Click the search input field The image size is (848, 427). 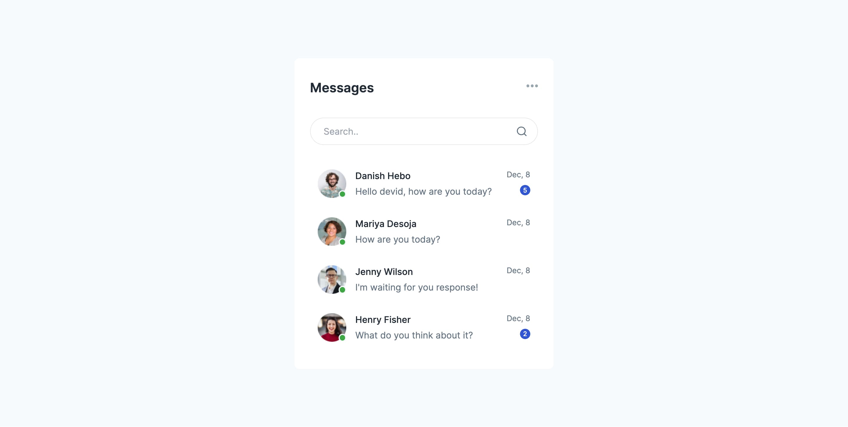click(x=424, y=131)
